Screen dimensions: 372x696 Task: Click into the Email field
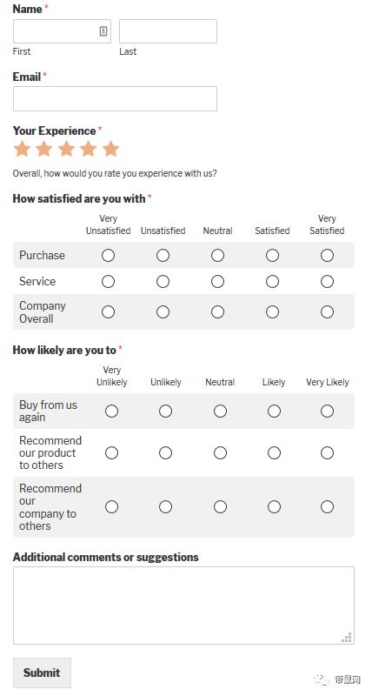tap(115, 98)
